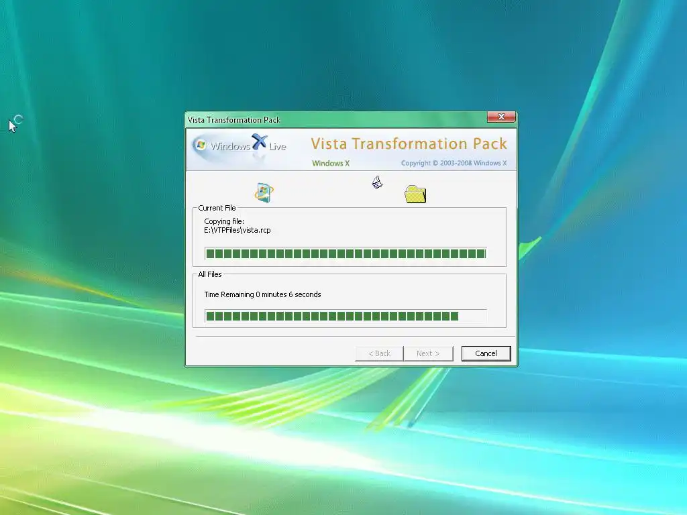The height and width of the screenshot is (515, 687).
Task: Click the E:\VTPFiles\vista.rcp file path text
Action: click(237, 231)
